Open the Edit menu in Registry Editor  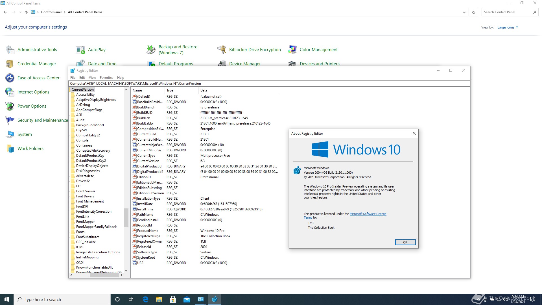pyautogui.click(x=82, y=78)
